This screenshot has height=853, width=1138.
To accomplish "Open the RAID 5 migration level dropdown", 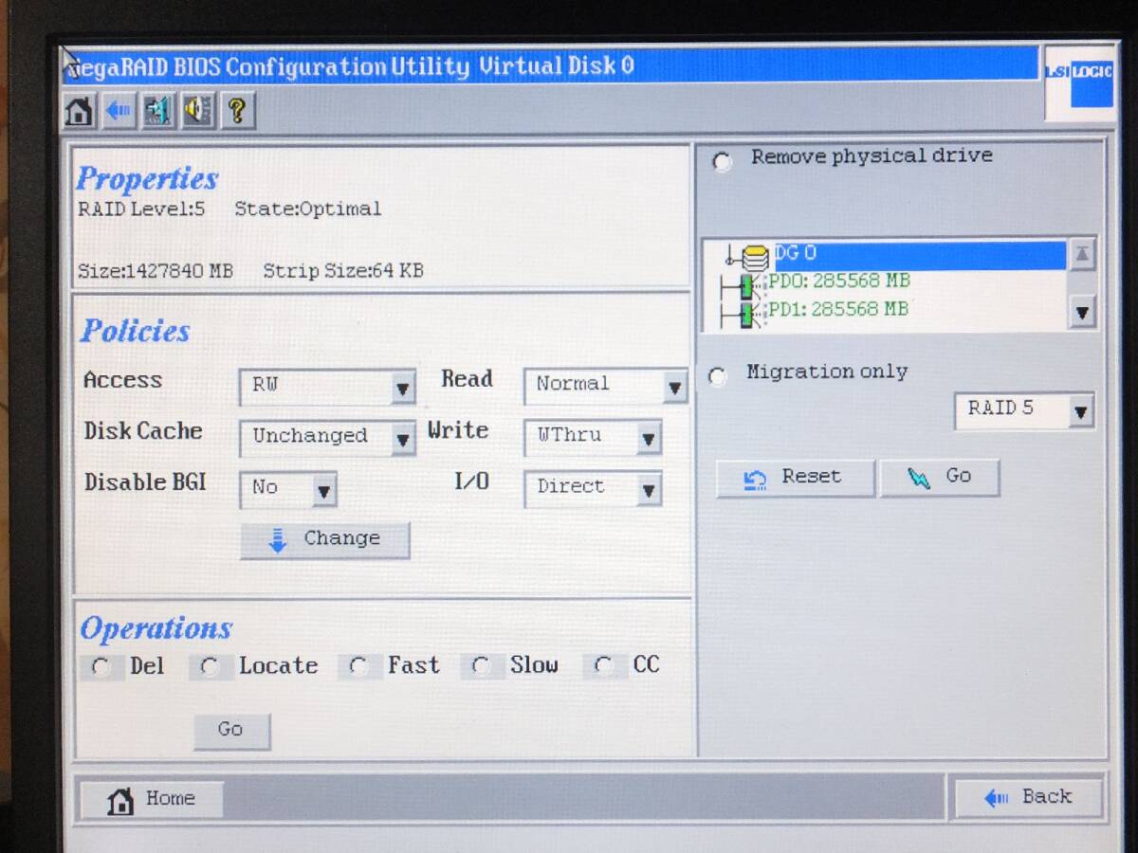I will click(x=1024, y=409).
